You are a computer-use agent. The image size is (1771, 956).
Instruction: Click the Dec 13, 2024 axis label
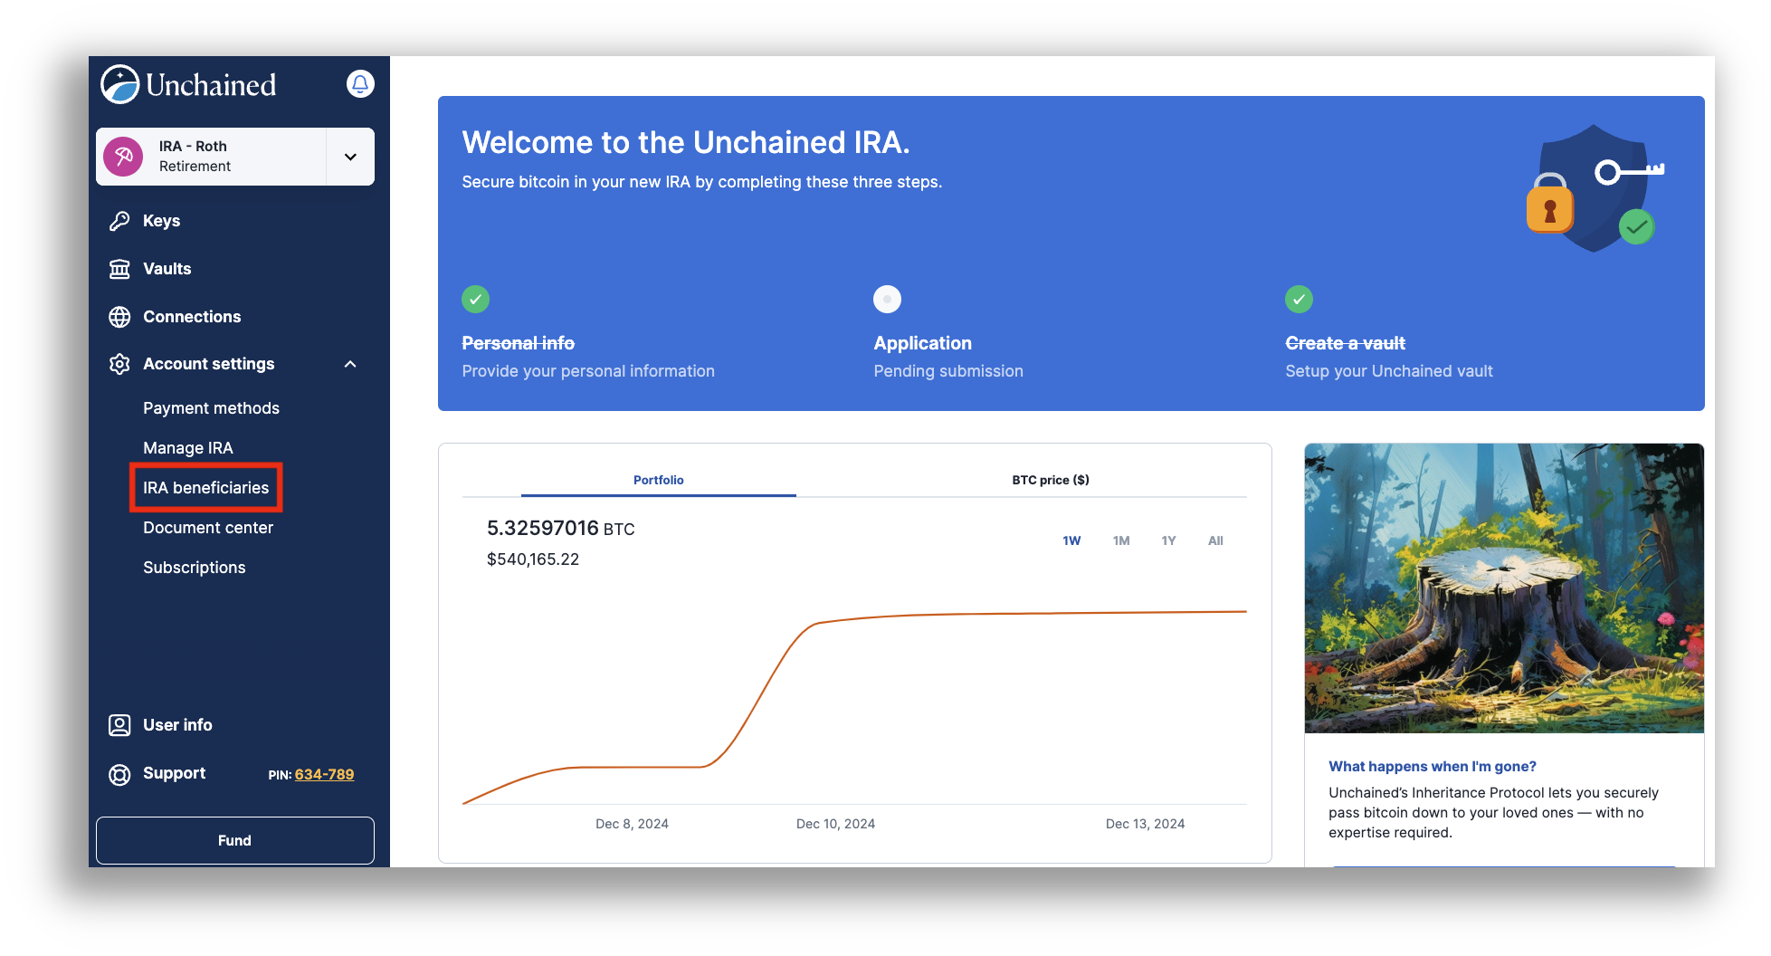(x=1145, y=824)
